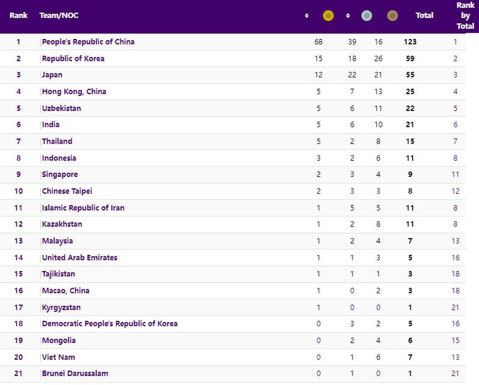Sort by the Rank by Total header
Screen dimensions: 479x385
465,16
